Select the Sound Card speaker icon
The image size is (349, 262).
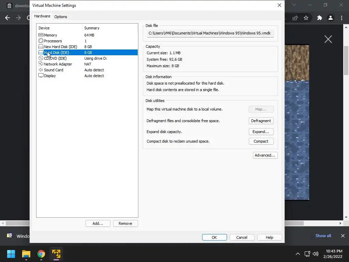pyautogui.click(x=41, y=70)
